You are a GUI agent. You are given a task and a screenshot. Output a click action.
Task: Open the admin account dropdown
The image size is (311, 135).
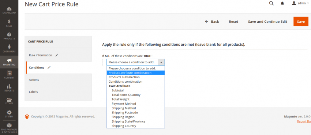[x=301, y=3]
